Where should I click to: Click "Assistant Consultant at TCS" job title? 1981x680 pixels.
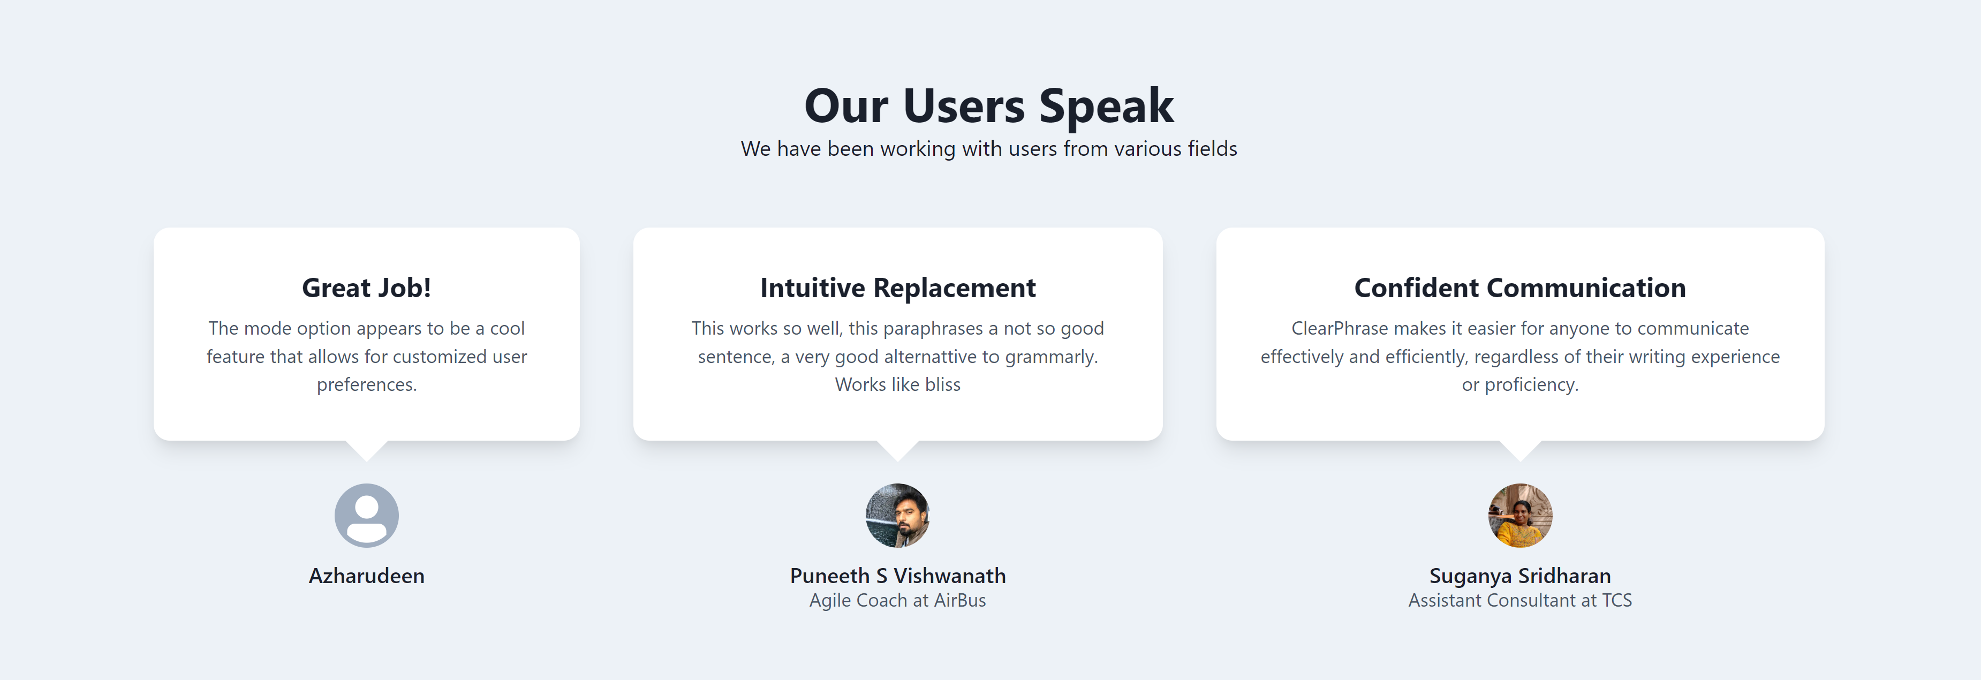(x=1519, y=601)
